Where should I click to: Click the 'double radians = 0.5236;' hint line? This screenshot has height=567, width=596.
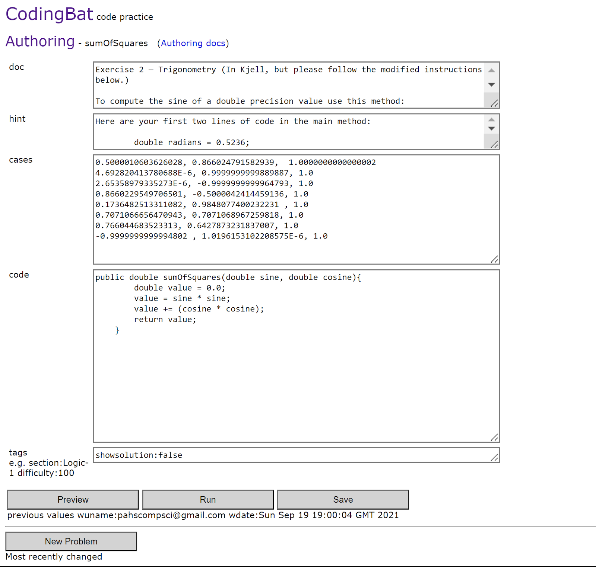[191, 142]
